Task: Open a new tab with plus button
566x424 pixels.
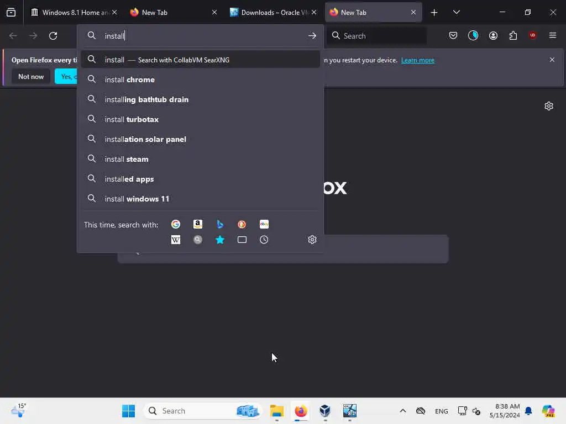Action: [434, 12]
